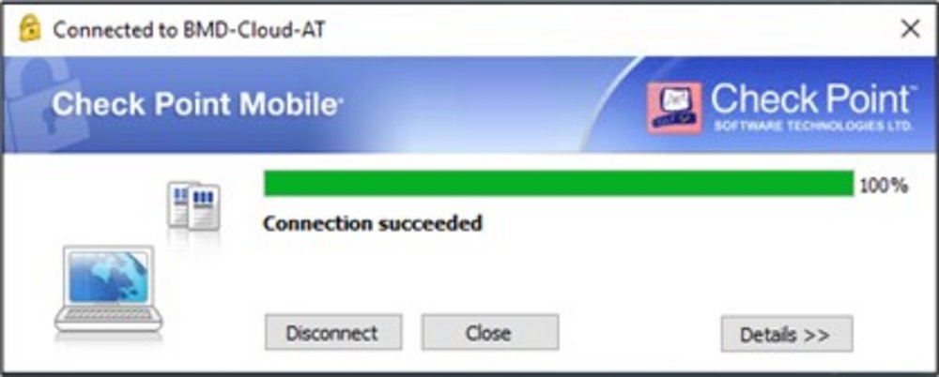
Task: Click the laptop computer icon
Action: point(108,289)
